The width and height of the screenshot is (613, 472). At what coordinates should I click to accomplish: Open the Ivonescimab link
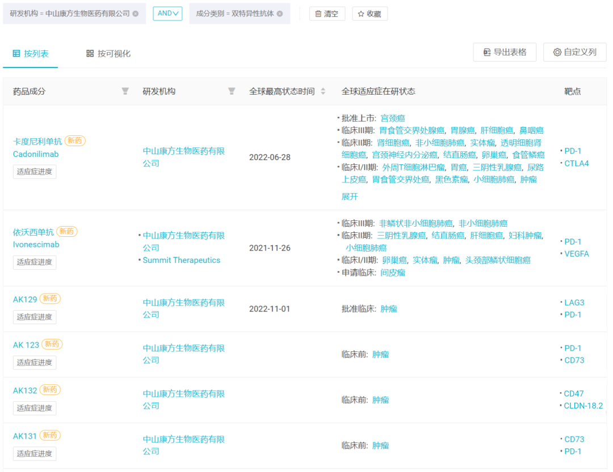coord(36,245)
